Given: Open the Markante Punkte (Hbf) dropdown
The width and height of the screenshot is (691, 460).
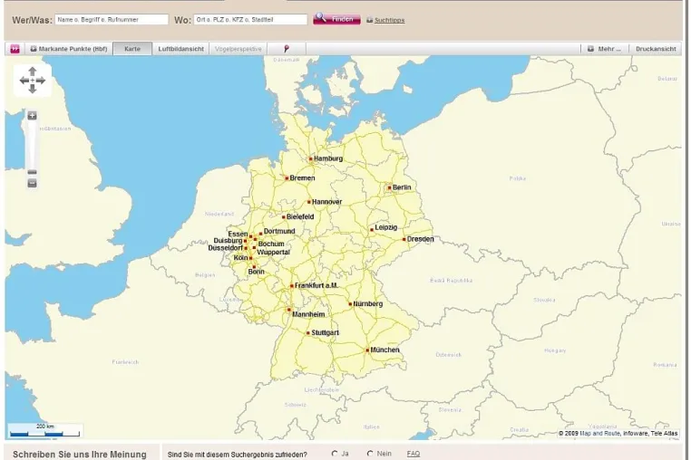Looking at the screenshot, I should [x=69, y=49].
